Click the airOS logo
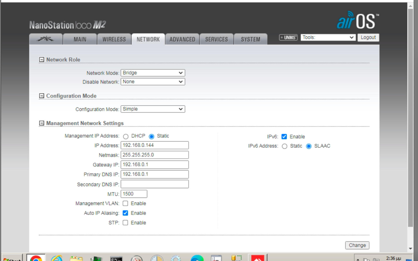This screenshot has height=261, width=418. (357, 20)
